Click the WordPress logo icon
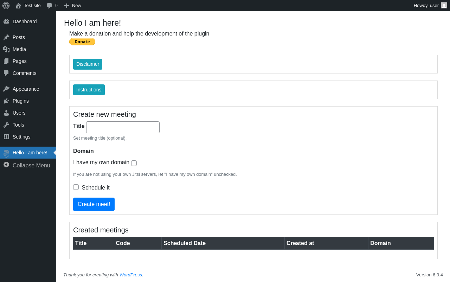450x282 pixels. 6,6
